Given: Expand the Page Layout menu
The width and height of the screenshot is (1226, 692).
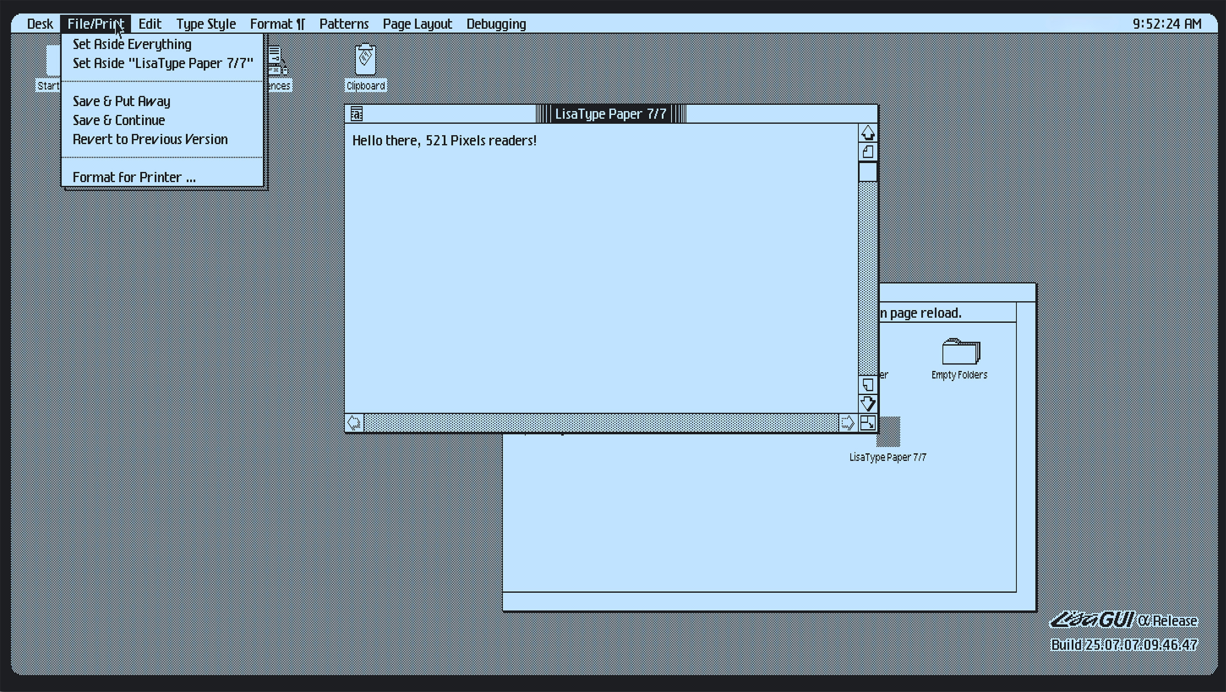Looking at the screenshot, I should (x=417, y=24).
